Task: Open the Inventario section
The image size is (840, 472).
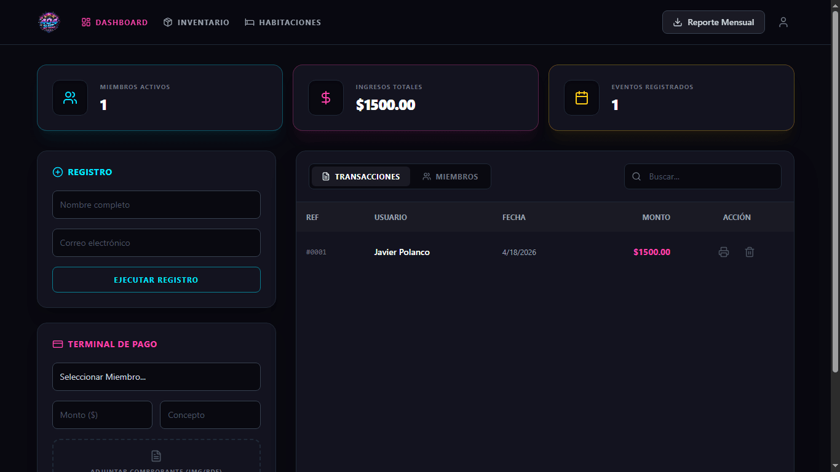Action: tap(196, 22)
